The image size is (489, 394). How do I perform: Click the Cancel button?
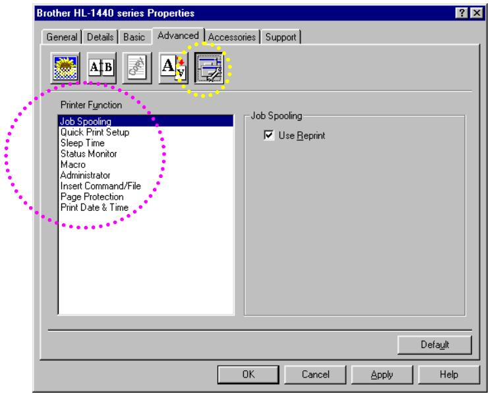click(315, 374)
